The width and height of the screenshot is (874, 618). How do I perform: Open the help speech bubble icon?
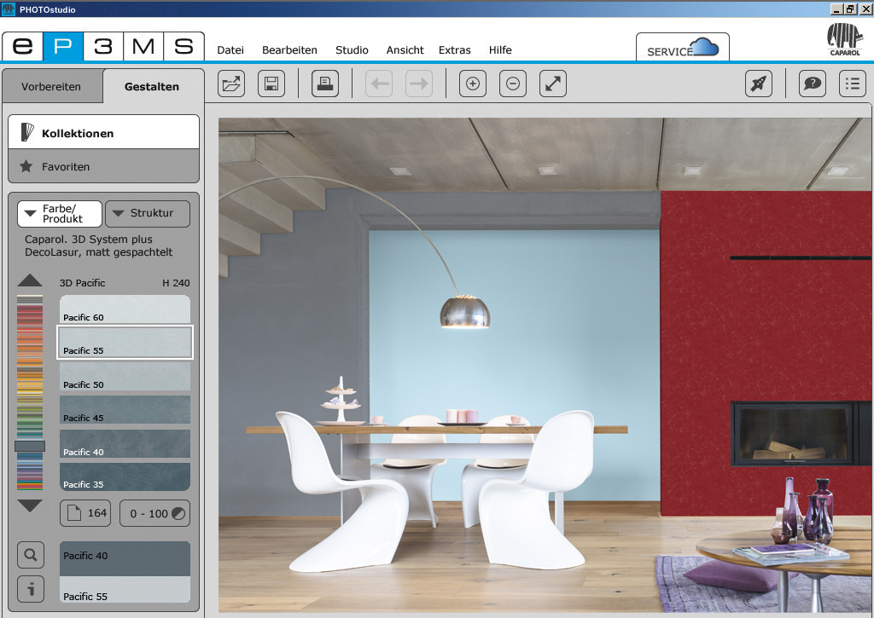point(812,84)
